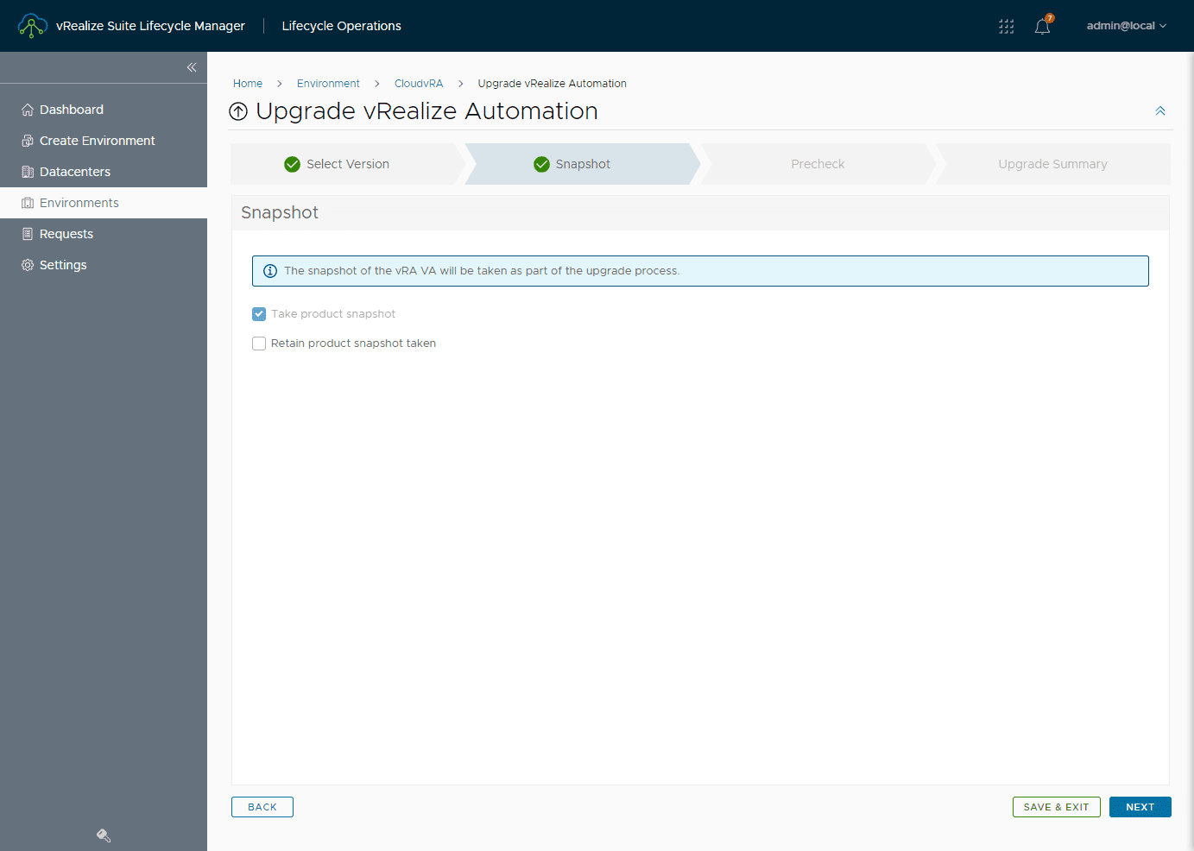1194x851 pixels.
Task: Select the Create Environment sidebar icon
Action: [x=26, y=140]
